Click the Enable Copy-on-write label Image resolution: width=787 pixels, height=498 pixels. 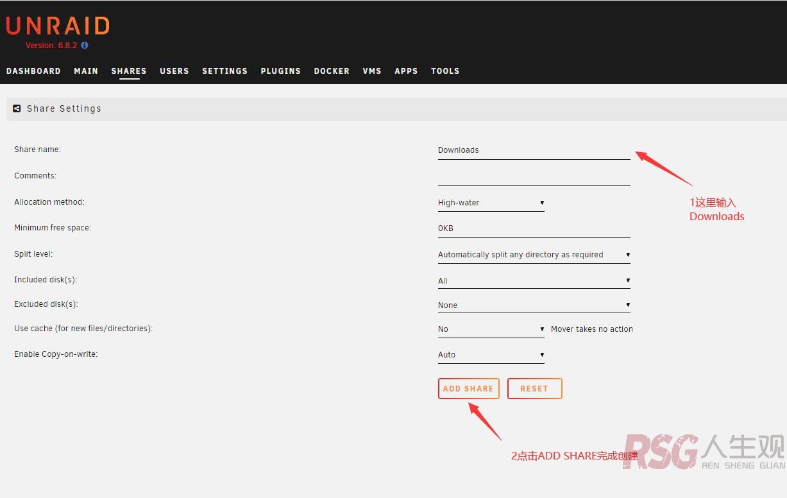tap(56, 354)
